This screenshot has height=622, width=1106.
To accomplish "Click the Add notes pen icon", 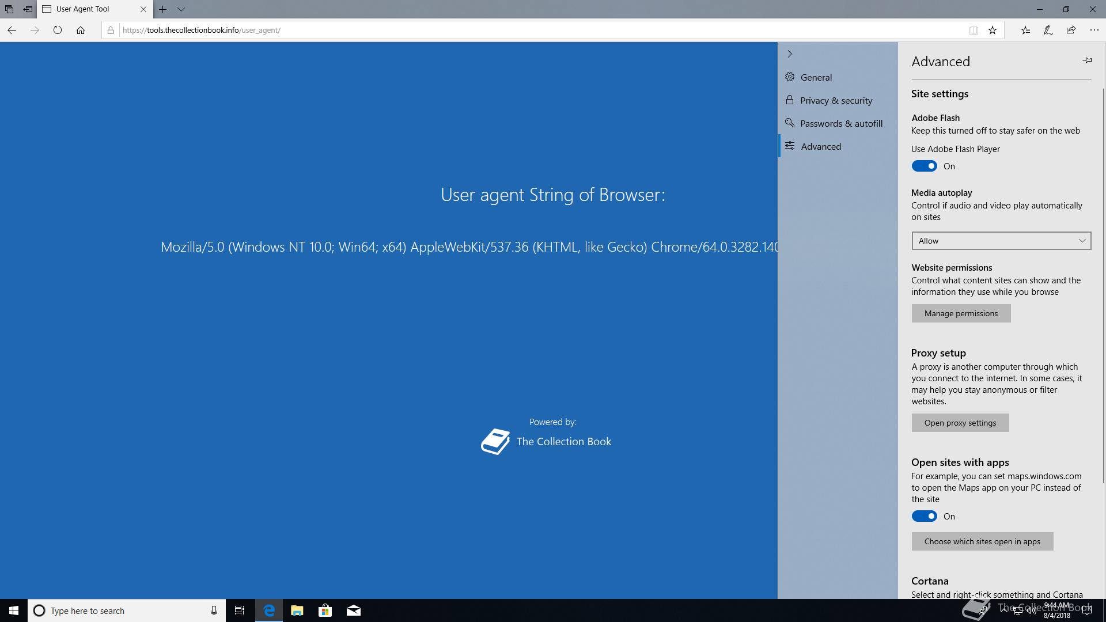I will tap(1048, 30).
